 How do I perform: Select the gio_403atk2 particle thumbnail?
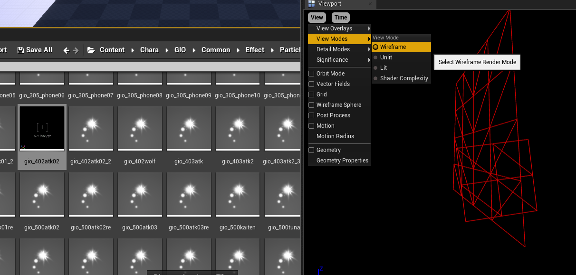click(x=238, y=128)
